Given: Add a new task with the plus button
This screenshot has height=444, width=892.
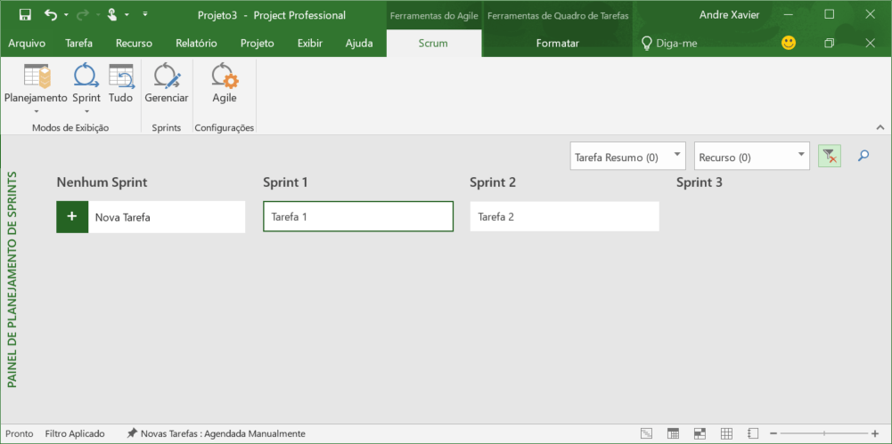Looking at the screenshot, I should click(72, 217).
